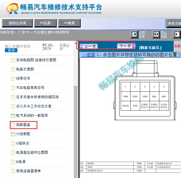Open the 电路示意图 entry

coord(25,69)
